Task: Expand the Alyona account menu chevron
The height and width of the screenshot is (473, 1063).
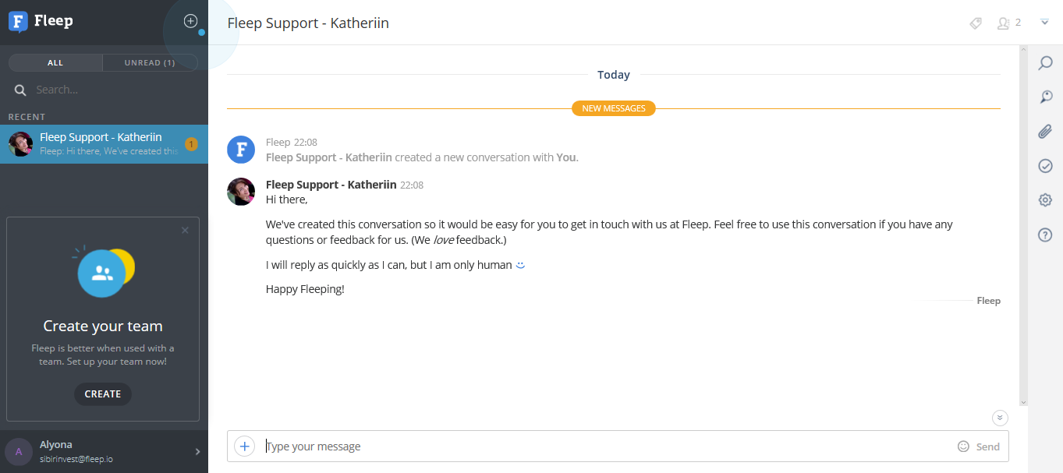Action: tap(197, 451)
